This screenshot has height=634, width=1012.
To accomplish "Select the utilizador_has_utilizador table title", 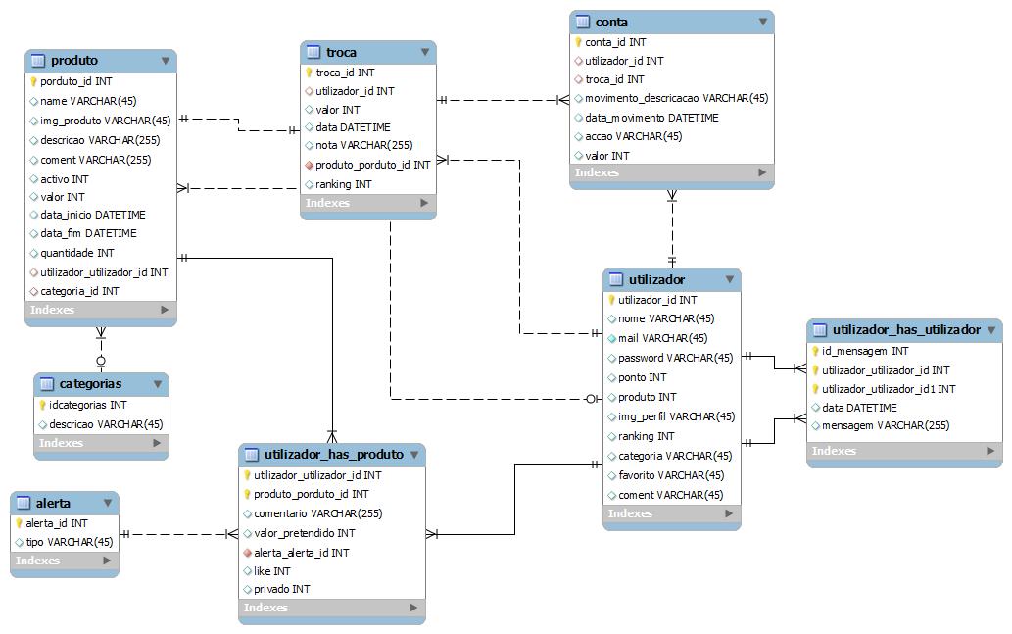I will [906, 330].
